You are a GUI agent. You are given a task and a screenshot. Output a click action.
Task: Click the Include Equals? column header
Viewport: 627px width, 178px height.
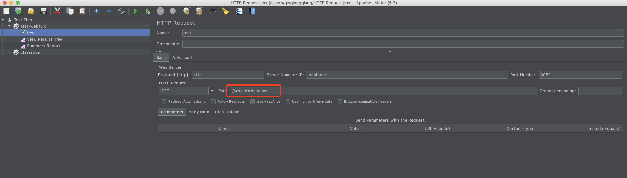pos(604,128)
